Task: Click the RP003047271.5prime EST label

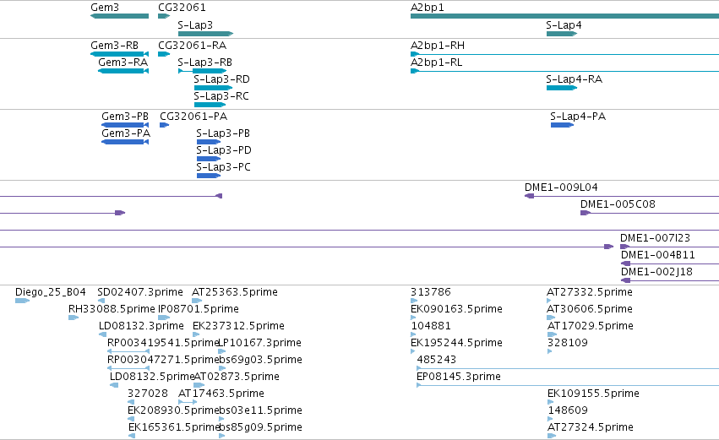Action: 163,360
